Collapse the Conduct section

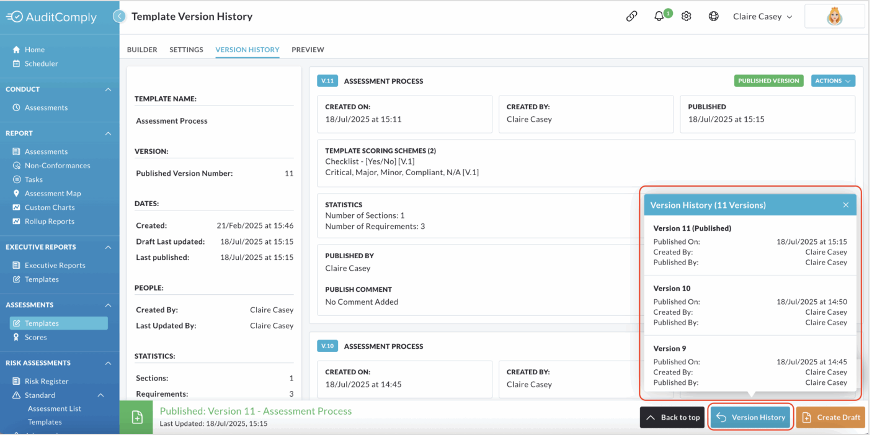pyautogui.click(x=108, y=89)
